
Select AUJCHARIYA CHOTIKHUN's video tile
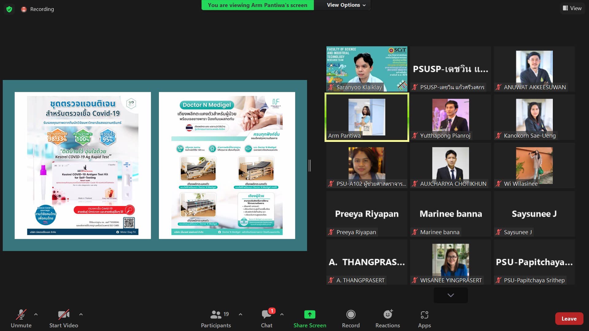tap(450, 165)
